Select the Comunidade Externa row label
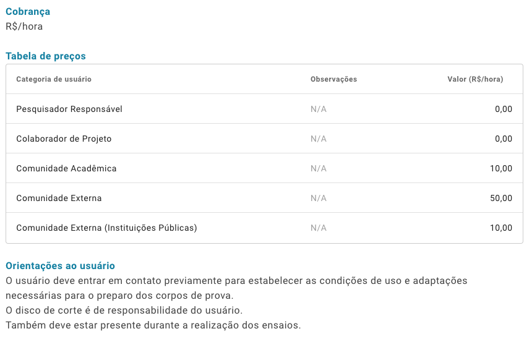Image resolution: width=532 pixels, height=339 pixels. (59, 198)
